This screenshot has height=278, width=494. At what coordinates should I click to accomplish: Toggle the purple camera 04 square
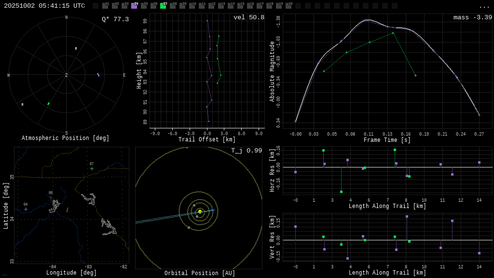pos(134,6)
